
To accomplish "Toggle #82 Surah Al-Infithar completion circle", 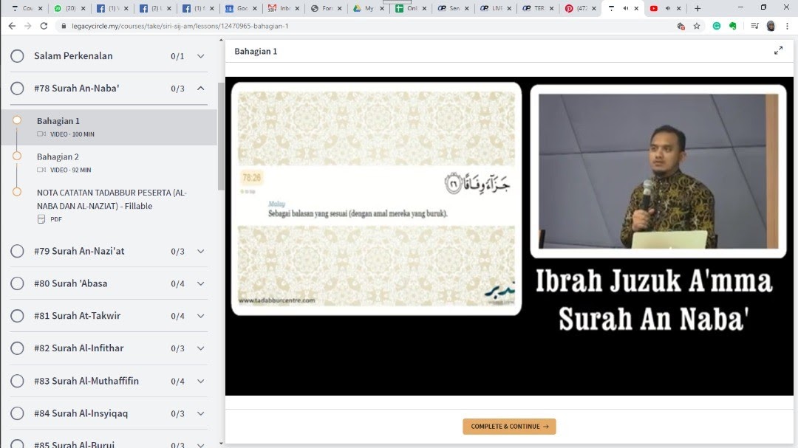I will [17, 348].
